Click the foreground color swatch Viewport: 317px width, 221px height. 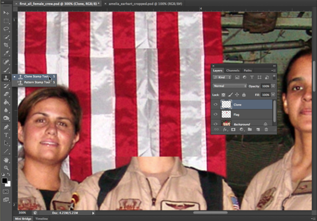tap(5, 180)
